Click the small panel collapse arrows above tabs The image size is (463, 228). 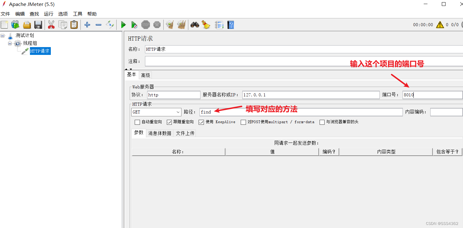click(x=129, y=69)
